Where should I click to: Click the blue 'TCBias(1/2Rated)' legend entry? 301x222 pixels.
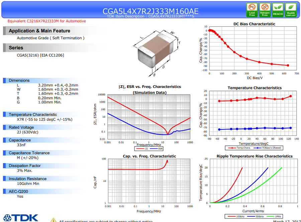coord(267,148)
